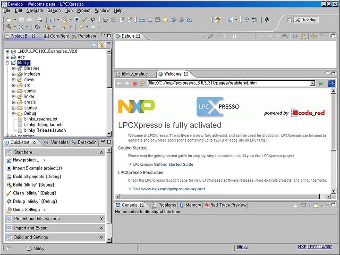Click browser Back arrow in Welcome tab

(119, 84)
